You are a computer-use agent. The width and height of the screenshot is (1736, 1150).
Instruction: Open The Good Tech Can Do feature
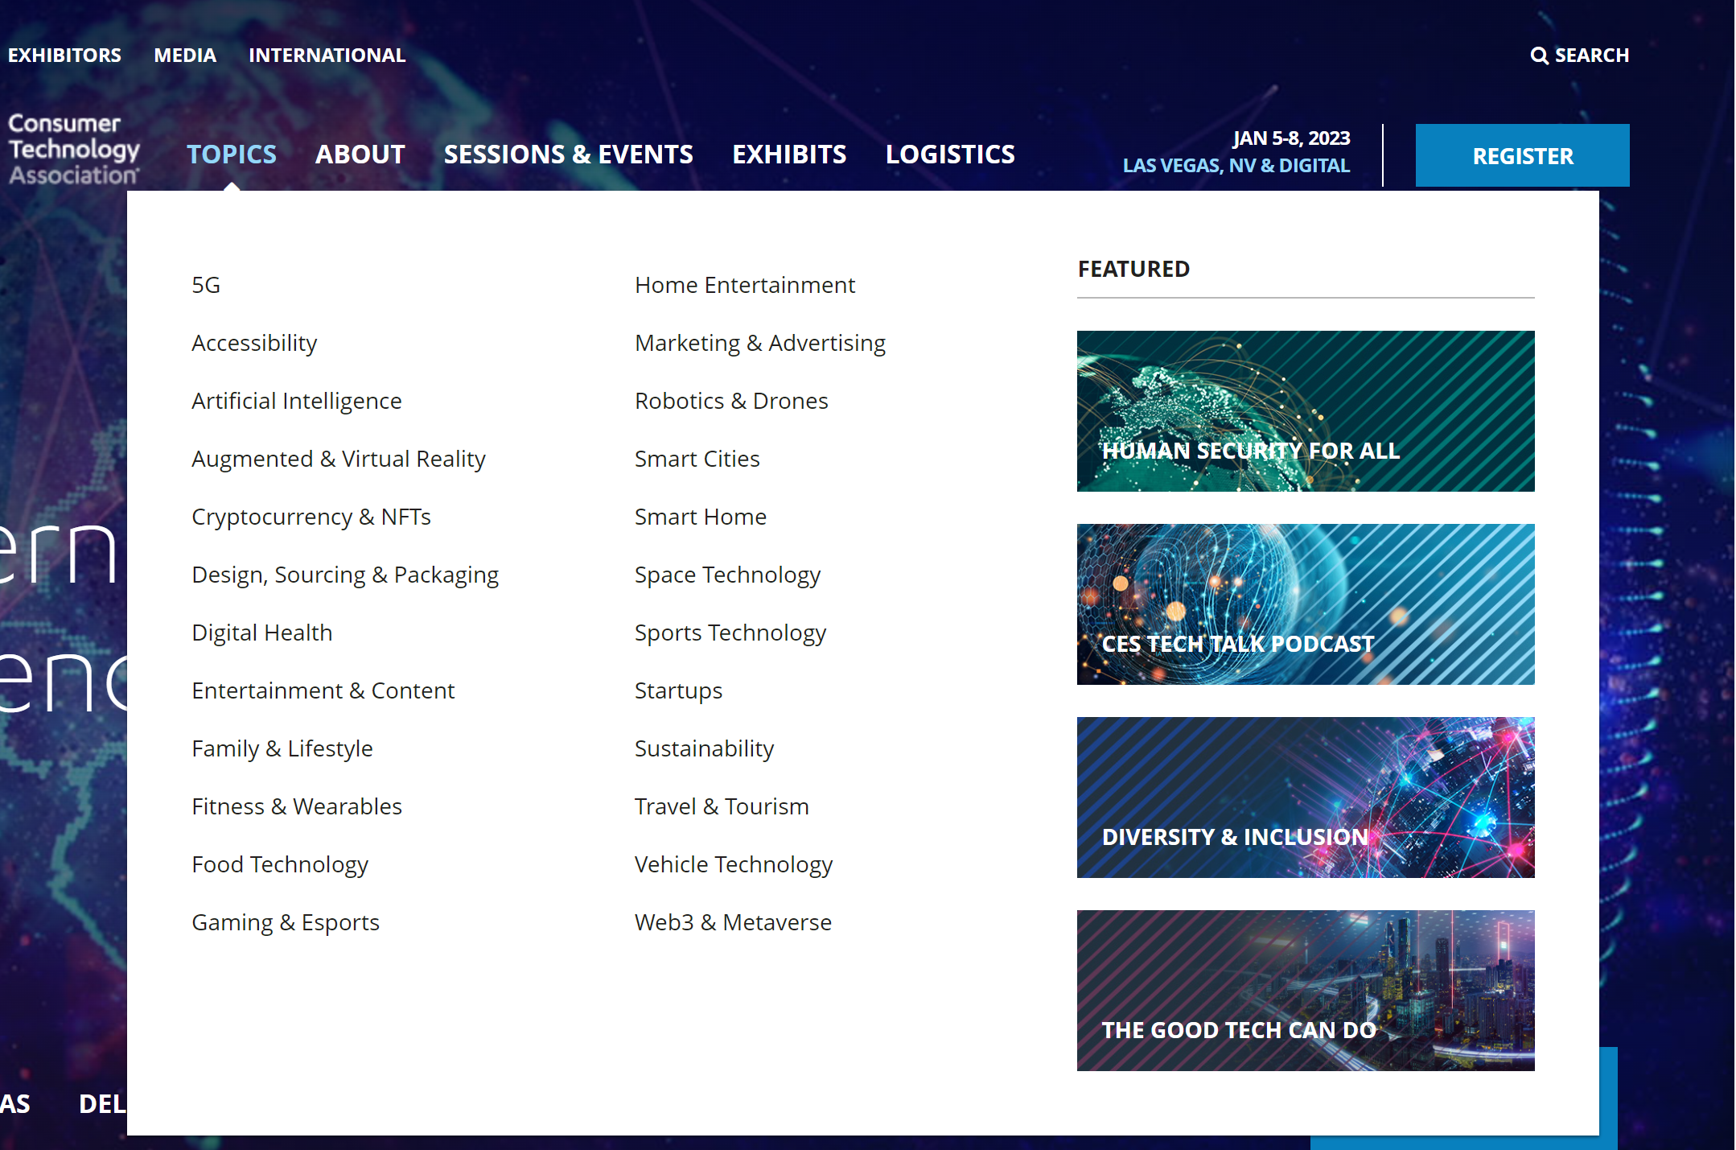point(1305,990)
